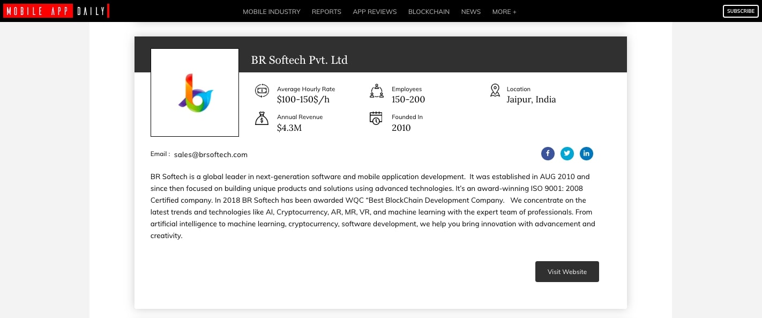
Task: Click the Subscribe button
Action: point(741,11)
